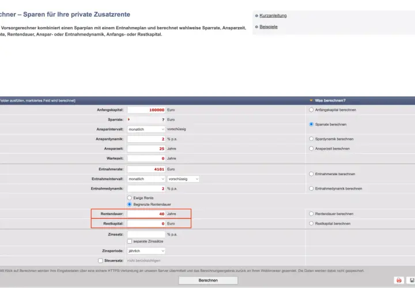415x288 pixels.
Task: Open the Kurzanleitung link
Action: pyautogui.click(x=273, y=16)
